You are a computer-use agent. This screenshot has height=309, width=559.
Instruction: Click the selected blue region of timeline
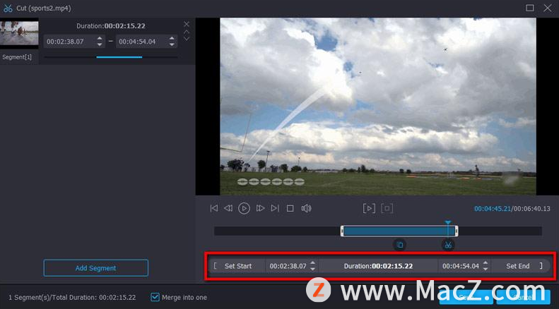[399, 231]
